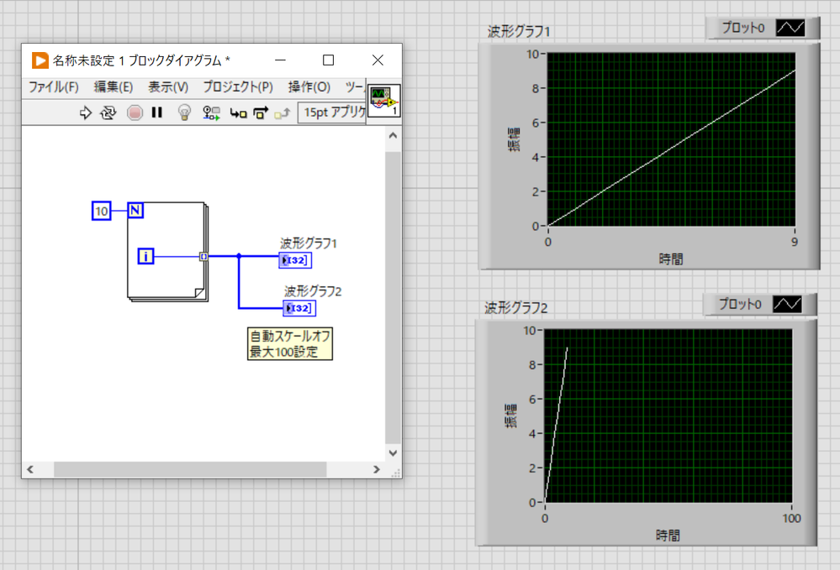Toggle Highlight Execution light bulb
840x570 pixels.
[184, 112]
